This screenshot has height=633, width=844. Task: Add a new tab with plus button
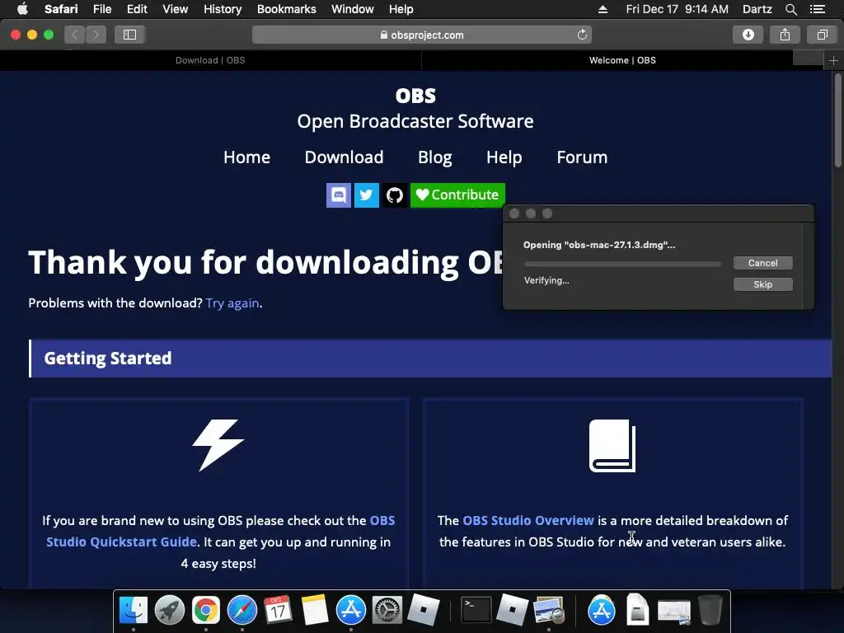pos(834,60)
